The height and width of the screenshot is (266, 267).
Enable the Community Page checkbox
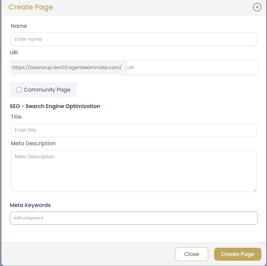(19, 89)
